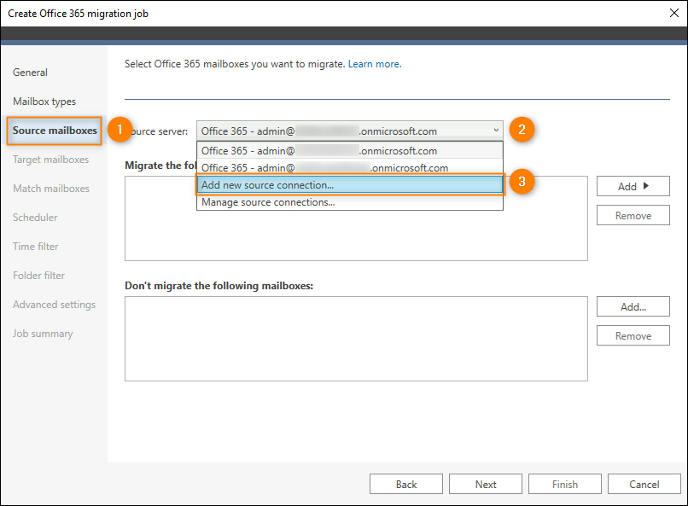This screenshot has height=506, width=688.
Task: Select the Source mailboxes step
Action: tap(55, 131)
